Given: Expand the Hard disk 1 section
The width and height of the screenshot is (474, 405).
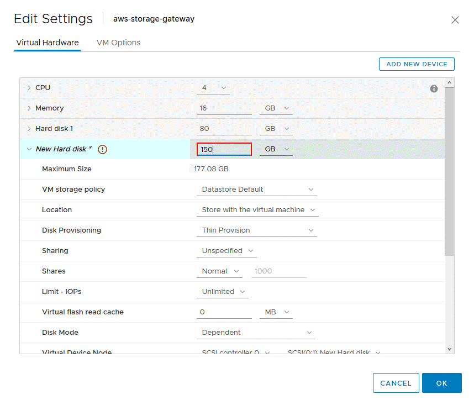Looking at the screenshot, I should point(28,128).
